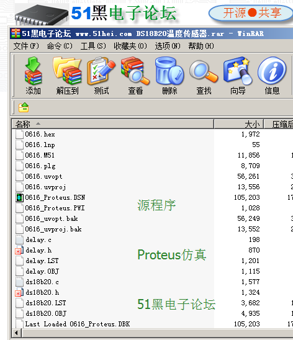Viewport: 293px width, 340px height.
Task: Click the WinRAR title bar app icon
Action: click(16, 34)
